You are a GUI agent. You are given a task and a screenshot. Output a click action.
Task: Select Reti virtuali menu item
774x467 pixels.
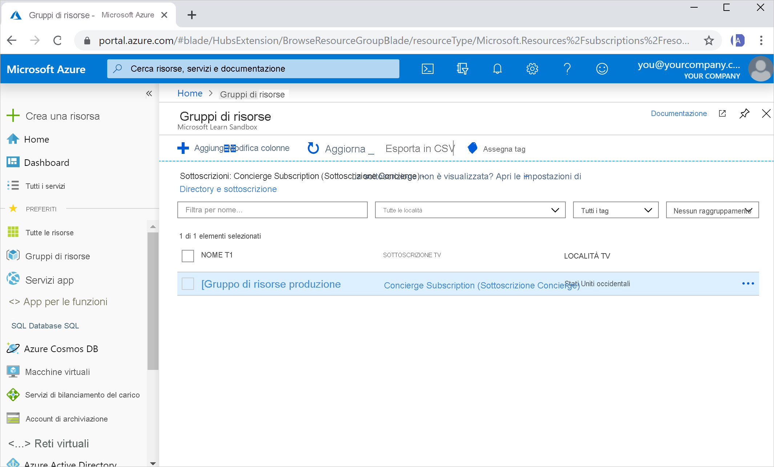coord(62,443)
